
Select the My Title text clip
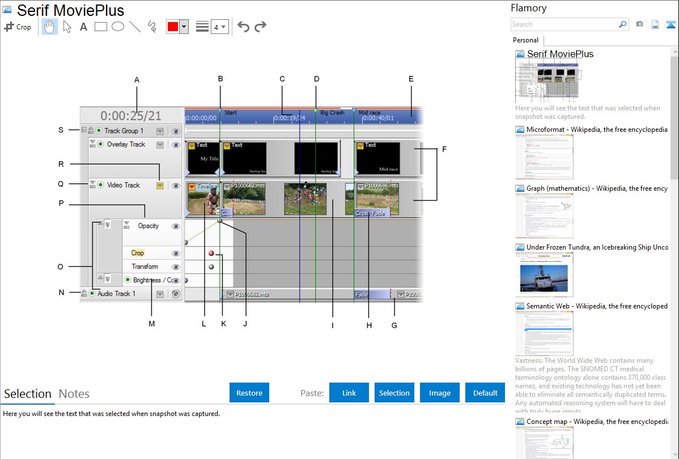(203, 158)
